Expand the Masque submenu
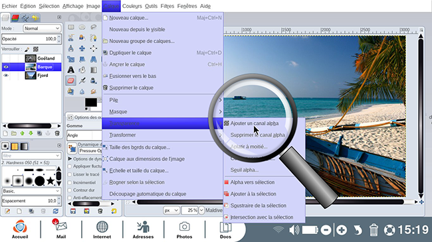Screen dimensions: 432x242 (x=163, y=111)
